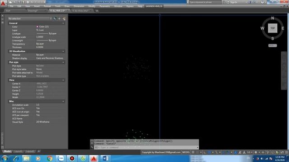
Task: Select the Layer property value
Action: coord(40,30)
